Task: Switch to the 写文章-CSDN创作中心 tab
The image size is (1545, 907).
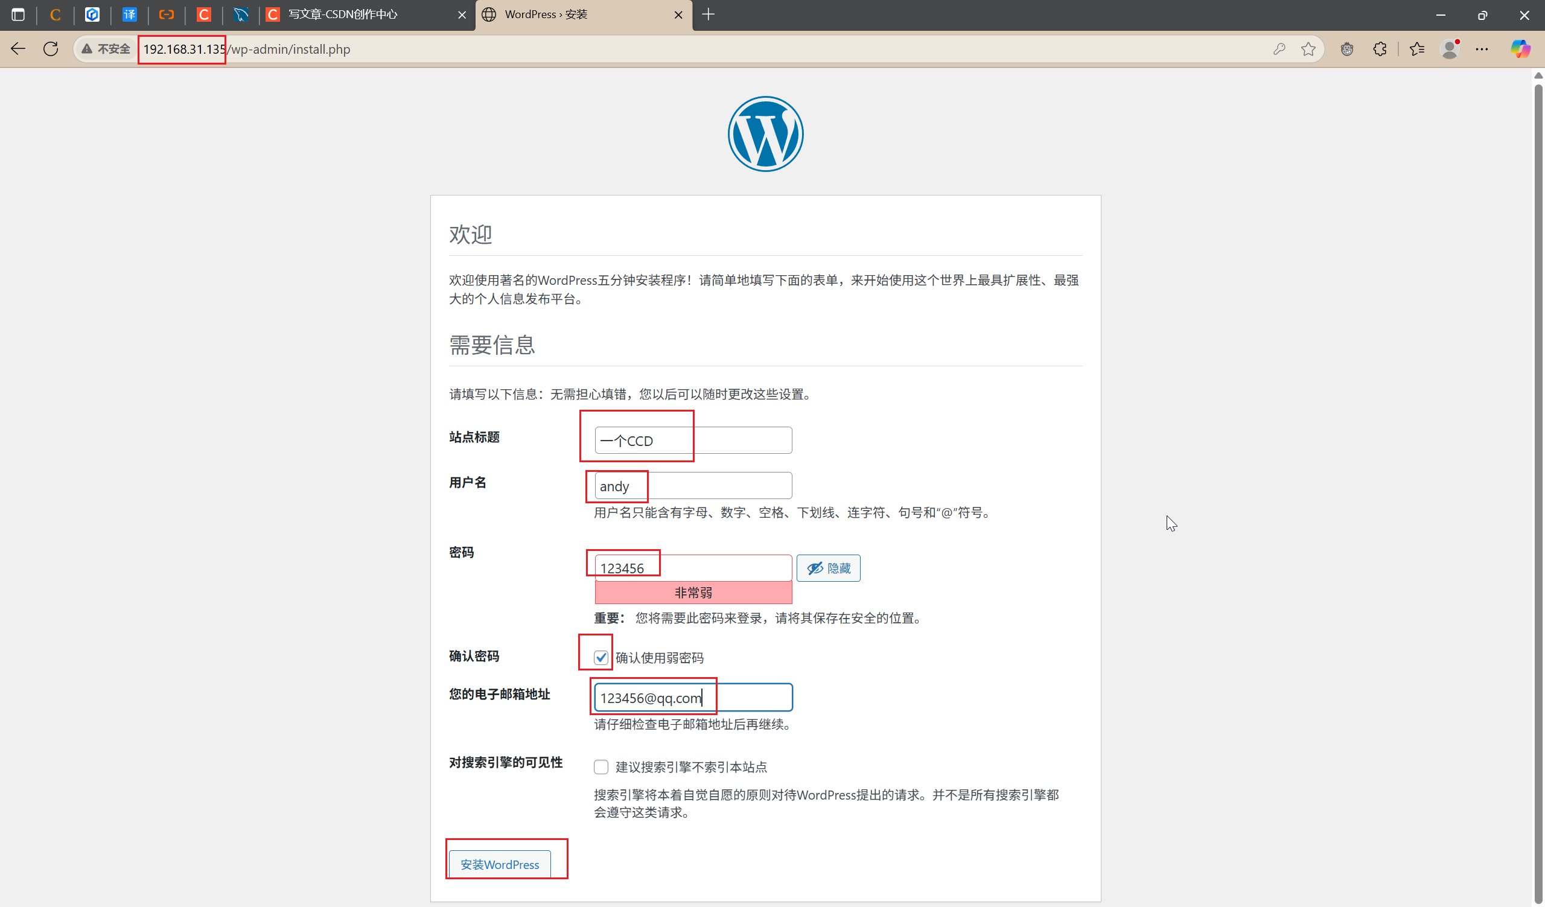Action: pos(343,14)
